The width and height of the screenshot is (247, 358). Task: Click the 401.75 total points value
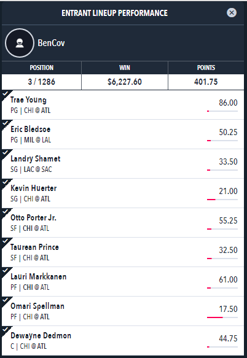206,82
